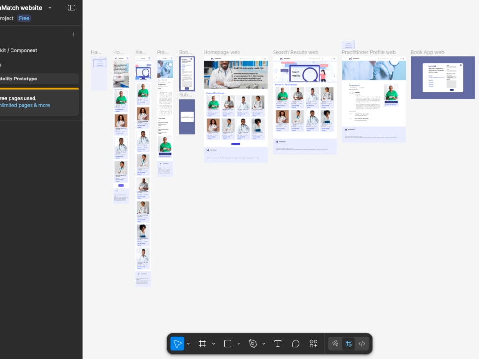The height and width of the screenshot is (359, 479).
Task: Select the Comment tool
Action: [x=296, y=343]
